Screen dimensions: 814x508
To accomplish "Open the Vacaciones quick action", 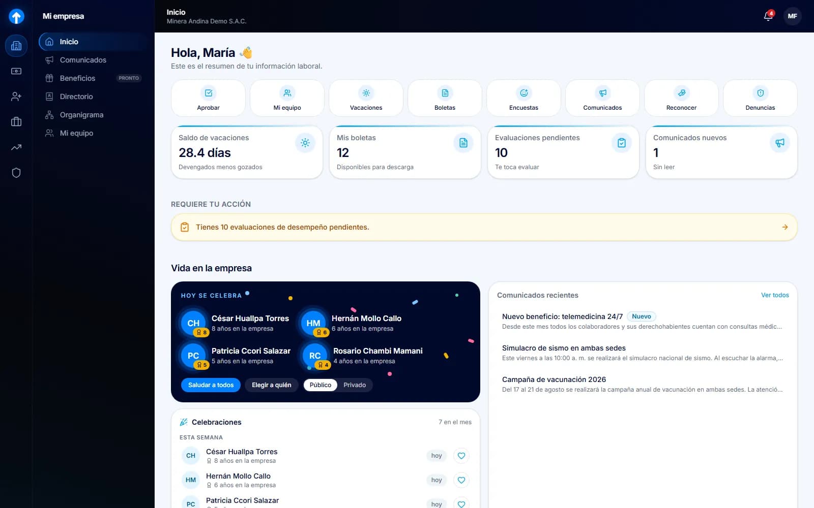I will pos(366,98).
